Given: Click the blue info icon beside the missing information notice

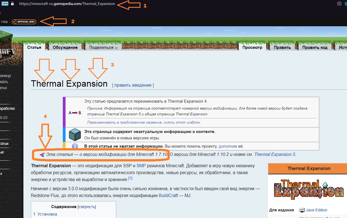Looking at the screenshot, I should (75, 146).
